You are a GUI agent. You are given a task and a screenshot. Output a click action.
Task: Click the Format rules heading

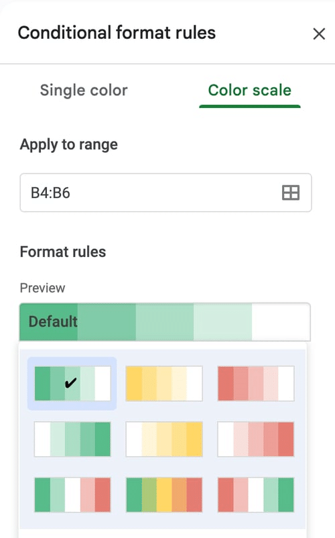pos(63,252)
